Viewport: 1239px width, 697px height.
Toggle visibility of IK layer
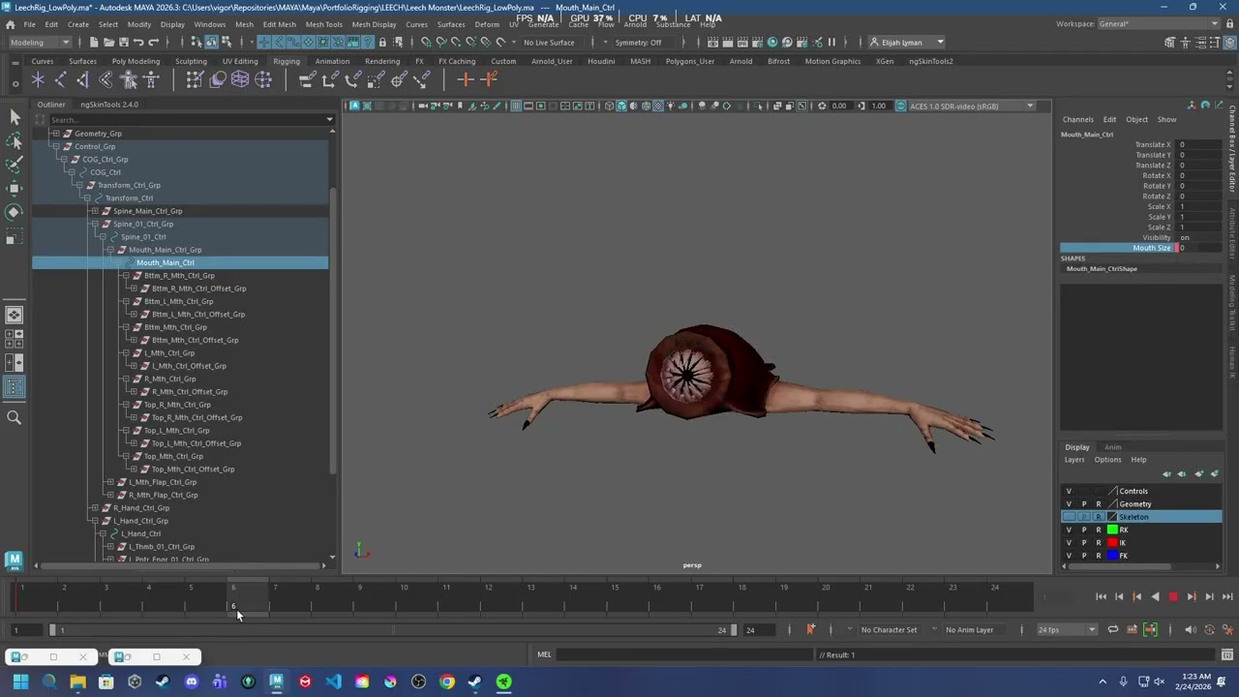[1069, 543]
